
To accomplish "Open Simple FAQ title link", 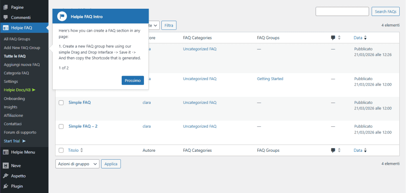I will [79, 103].
